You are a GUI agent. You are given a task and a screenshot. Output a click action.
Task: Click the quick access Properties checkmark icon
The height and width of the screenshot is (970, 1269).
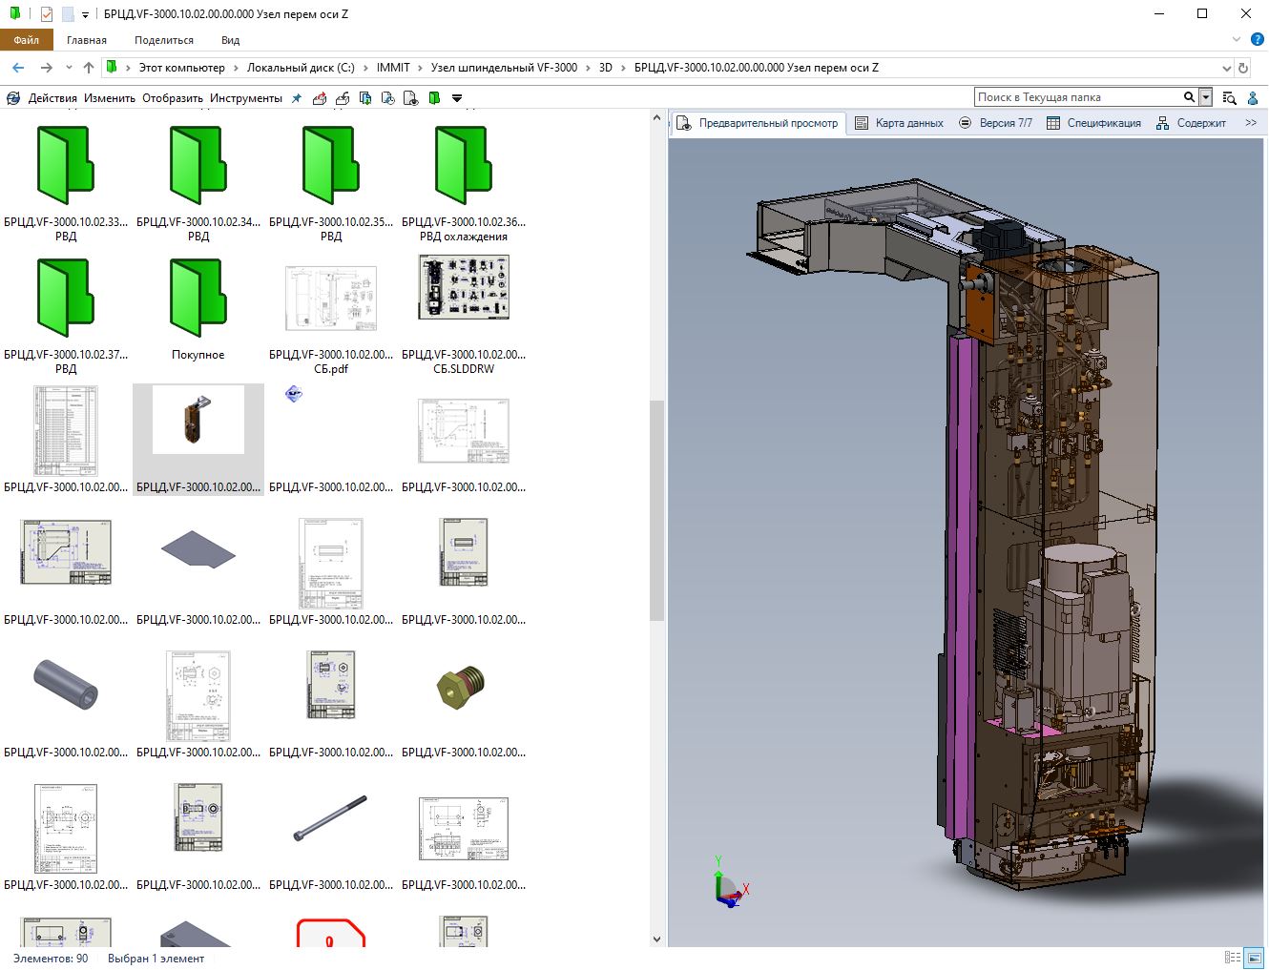[x=46, y=14]
